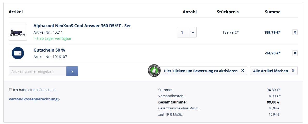
Task: Click the round voucher card icon
Action: pyautogui.click(x=18, y=53)
